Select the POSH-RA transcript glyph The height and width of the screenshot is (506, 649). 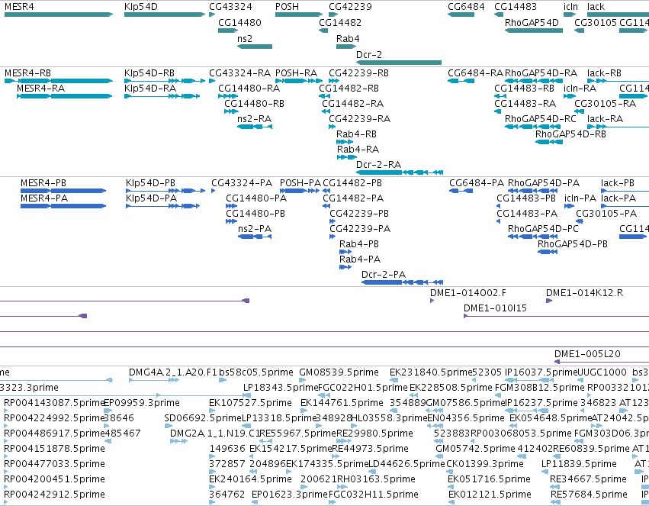tap(299, 81)
